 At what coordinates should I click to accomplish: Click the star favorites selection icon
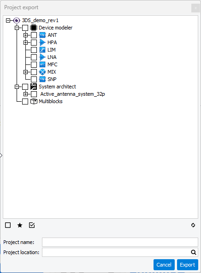tap(20, 225)
